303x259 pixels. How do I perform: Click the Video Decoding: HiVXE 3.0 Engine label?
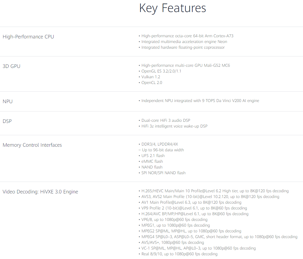[x=40, y=192]
